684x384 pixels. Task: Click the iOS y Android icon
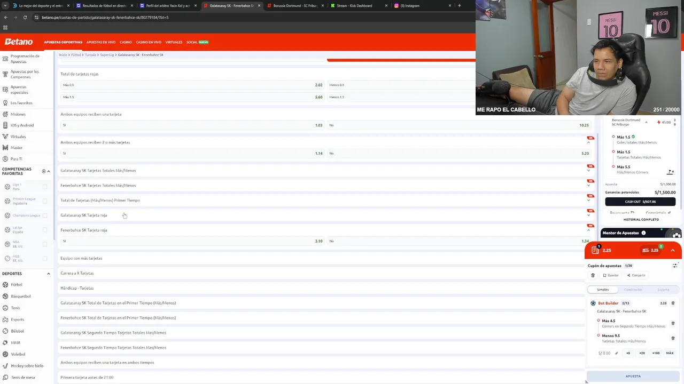[5, 125]
